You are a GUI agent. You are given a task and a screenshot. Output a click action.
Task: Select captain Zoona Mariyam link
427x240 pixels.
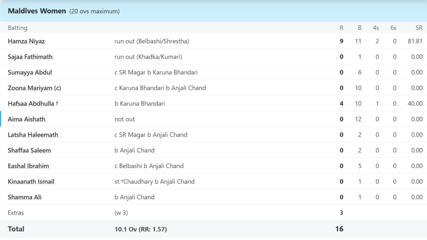(34, 88)
